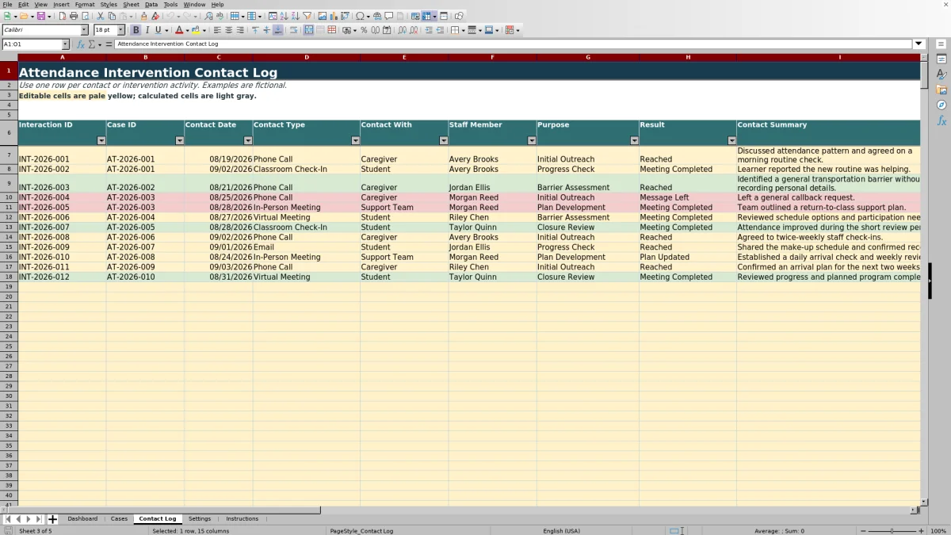Switch to the Cases sheet tab

119,519
